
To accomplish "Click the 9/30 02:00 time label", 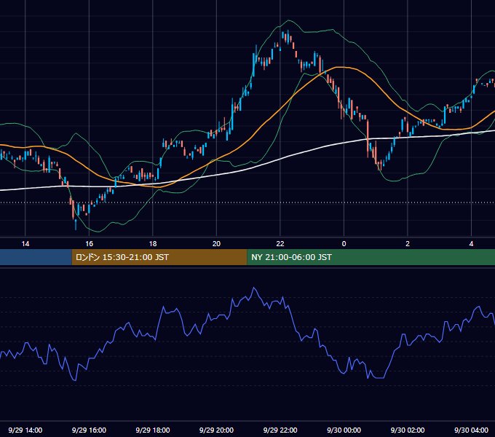I will 408,430.
